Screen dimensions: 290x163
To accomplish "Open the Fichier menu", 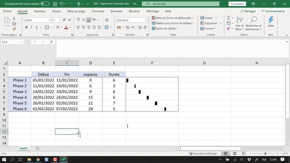I will pos(7,11).
